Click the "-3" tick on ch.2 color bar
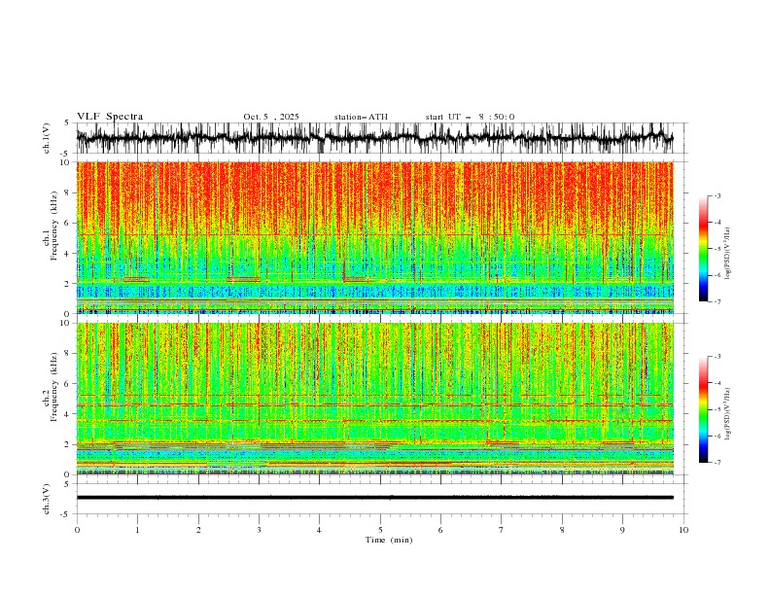 [x=717, y=357]
